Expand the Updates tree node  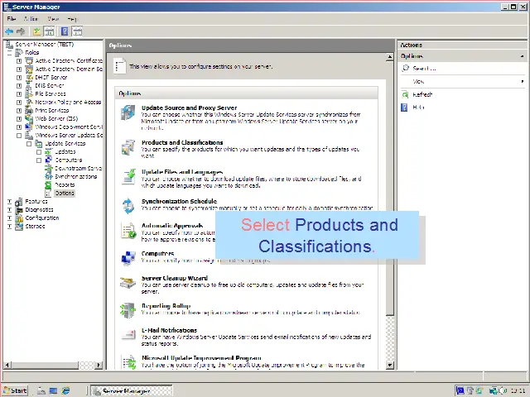[39, 152]
